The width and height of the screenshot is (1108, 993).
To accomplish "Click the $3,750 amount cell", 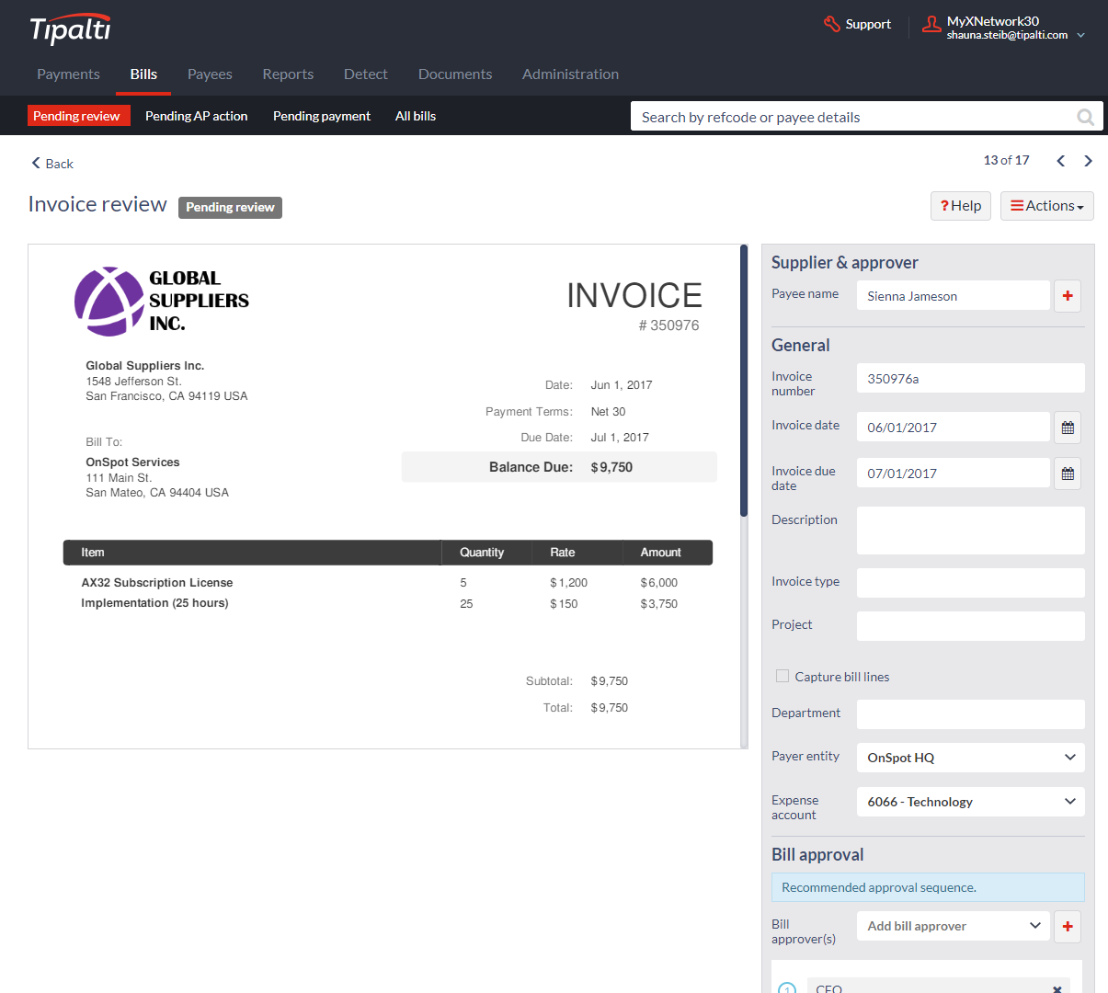I will click(659, 604).
